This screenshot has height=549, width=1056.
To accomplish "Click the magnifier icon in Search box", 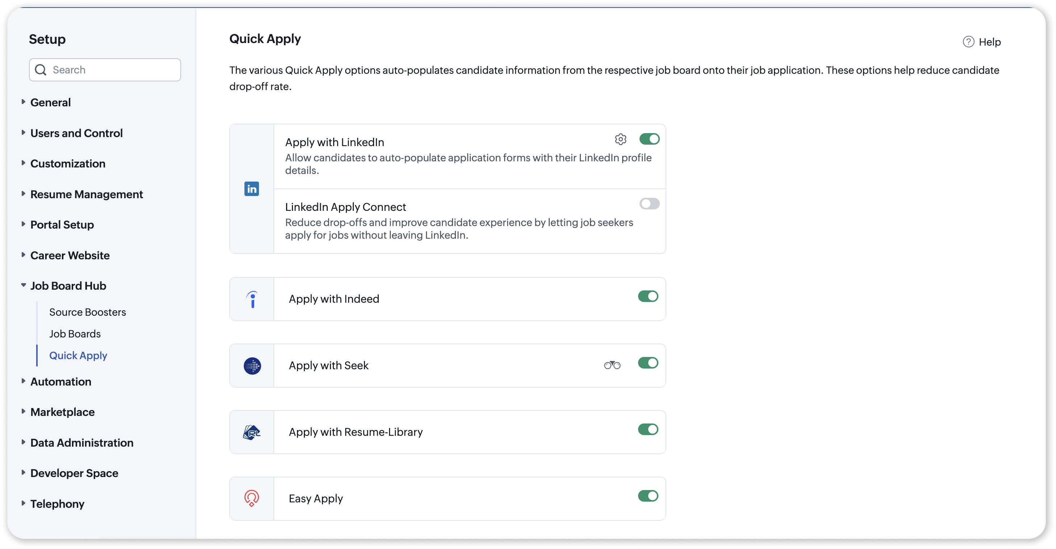I will click(x=41, y=70).
